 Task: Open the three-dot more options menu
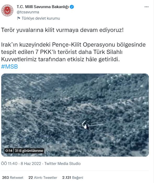click(146, 7)
